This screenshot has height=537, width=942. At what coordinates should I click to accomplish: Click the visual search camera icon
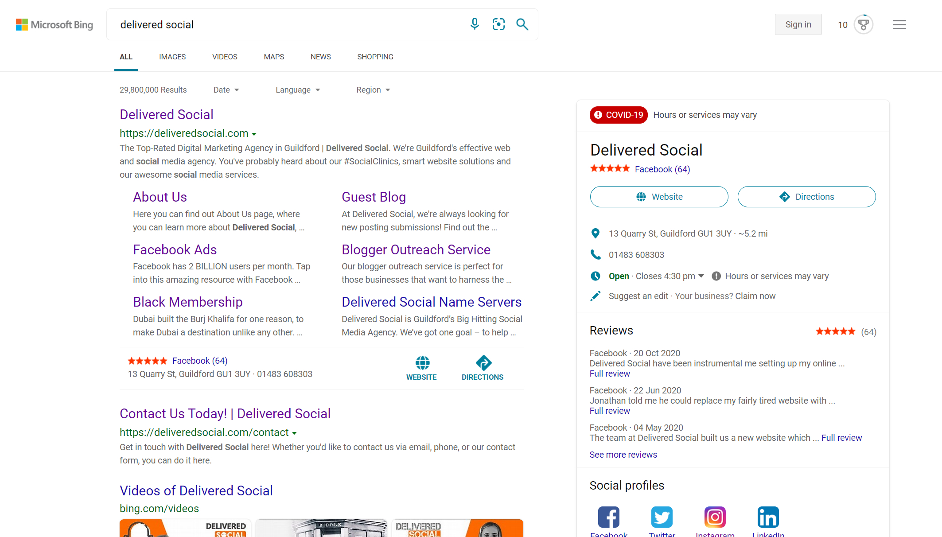[x=498, y=24]
